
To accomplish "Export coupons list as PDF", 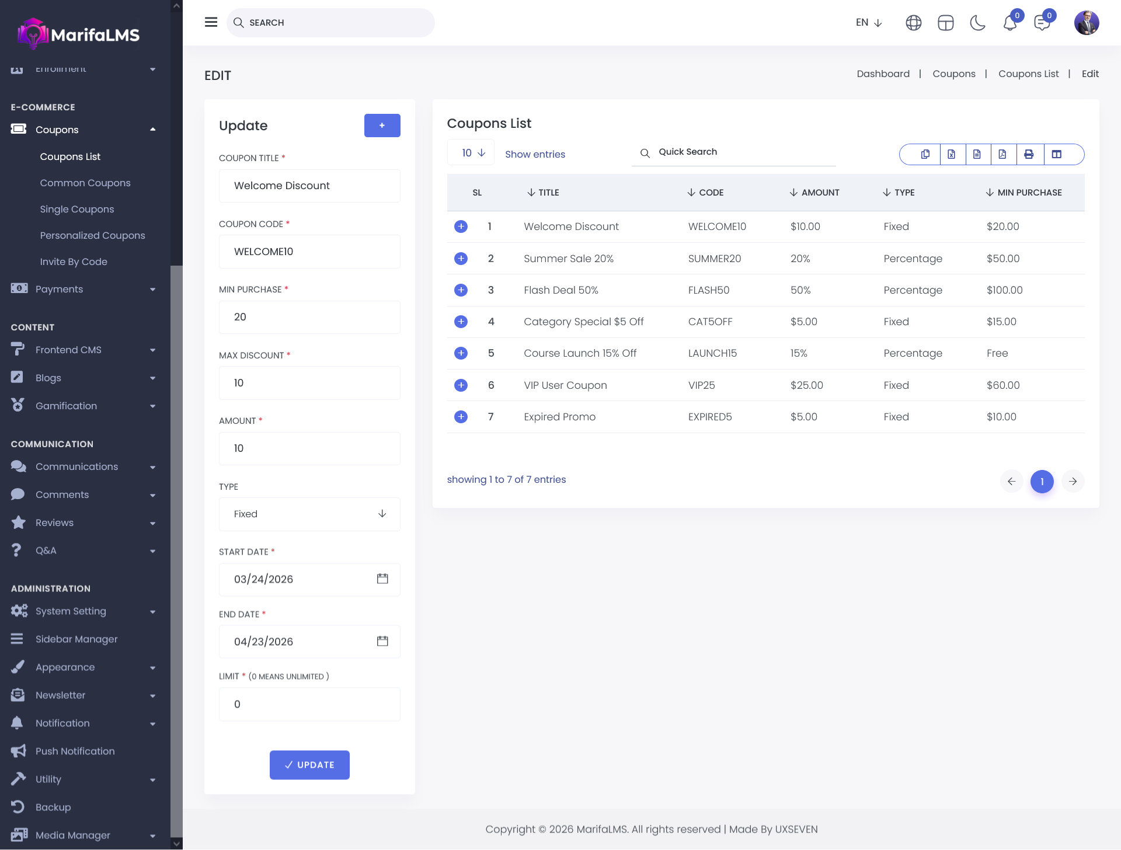I will click(x=1002, y=154).
